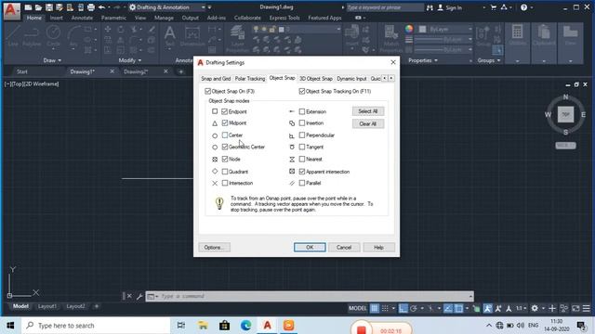Select the Circle tool in Draw panel
Viewport: 595px width, 334px height.
pos(53,36)
